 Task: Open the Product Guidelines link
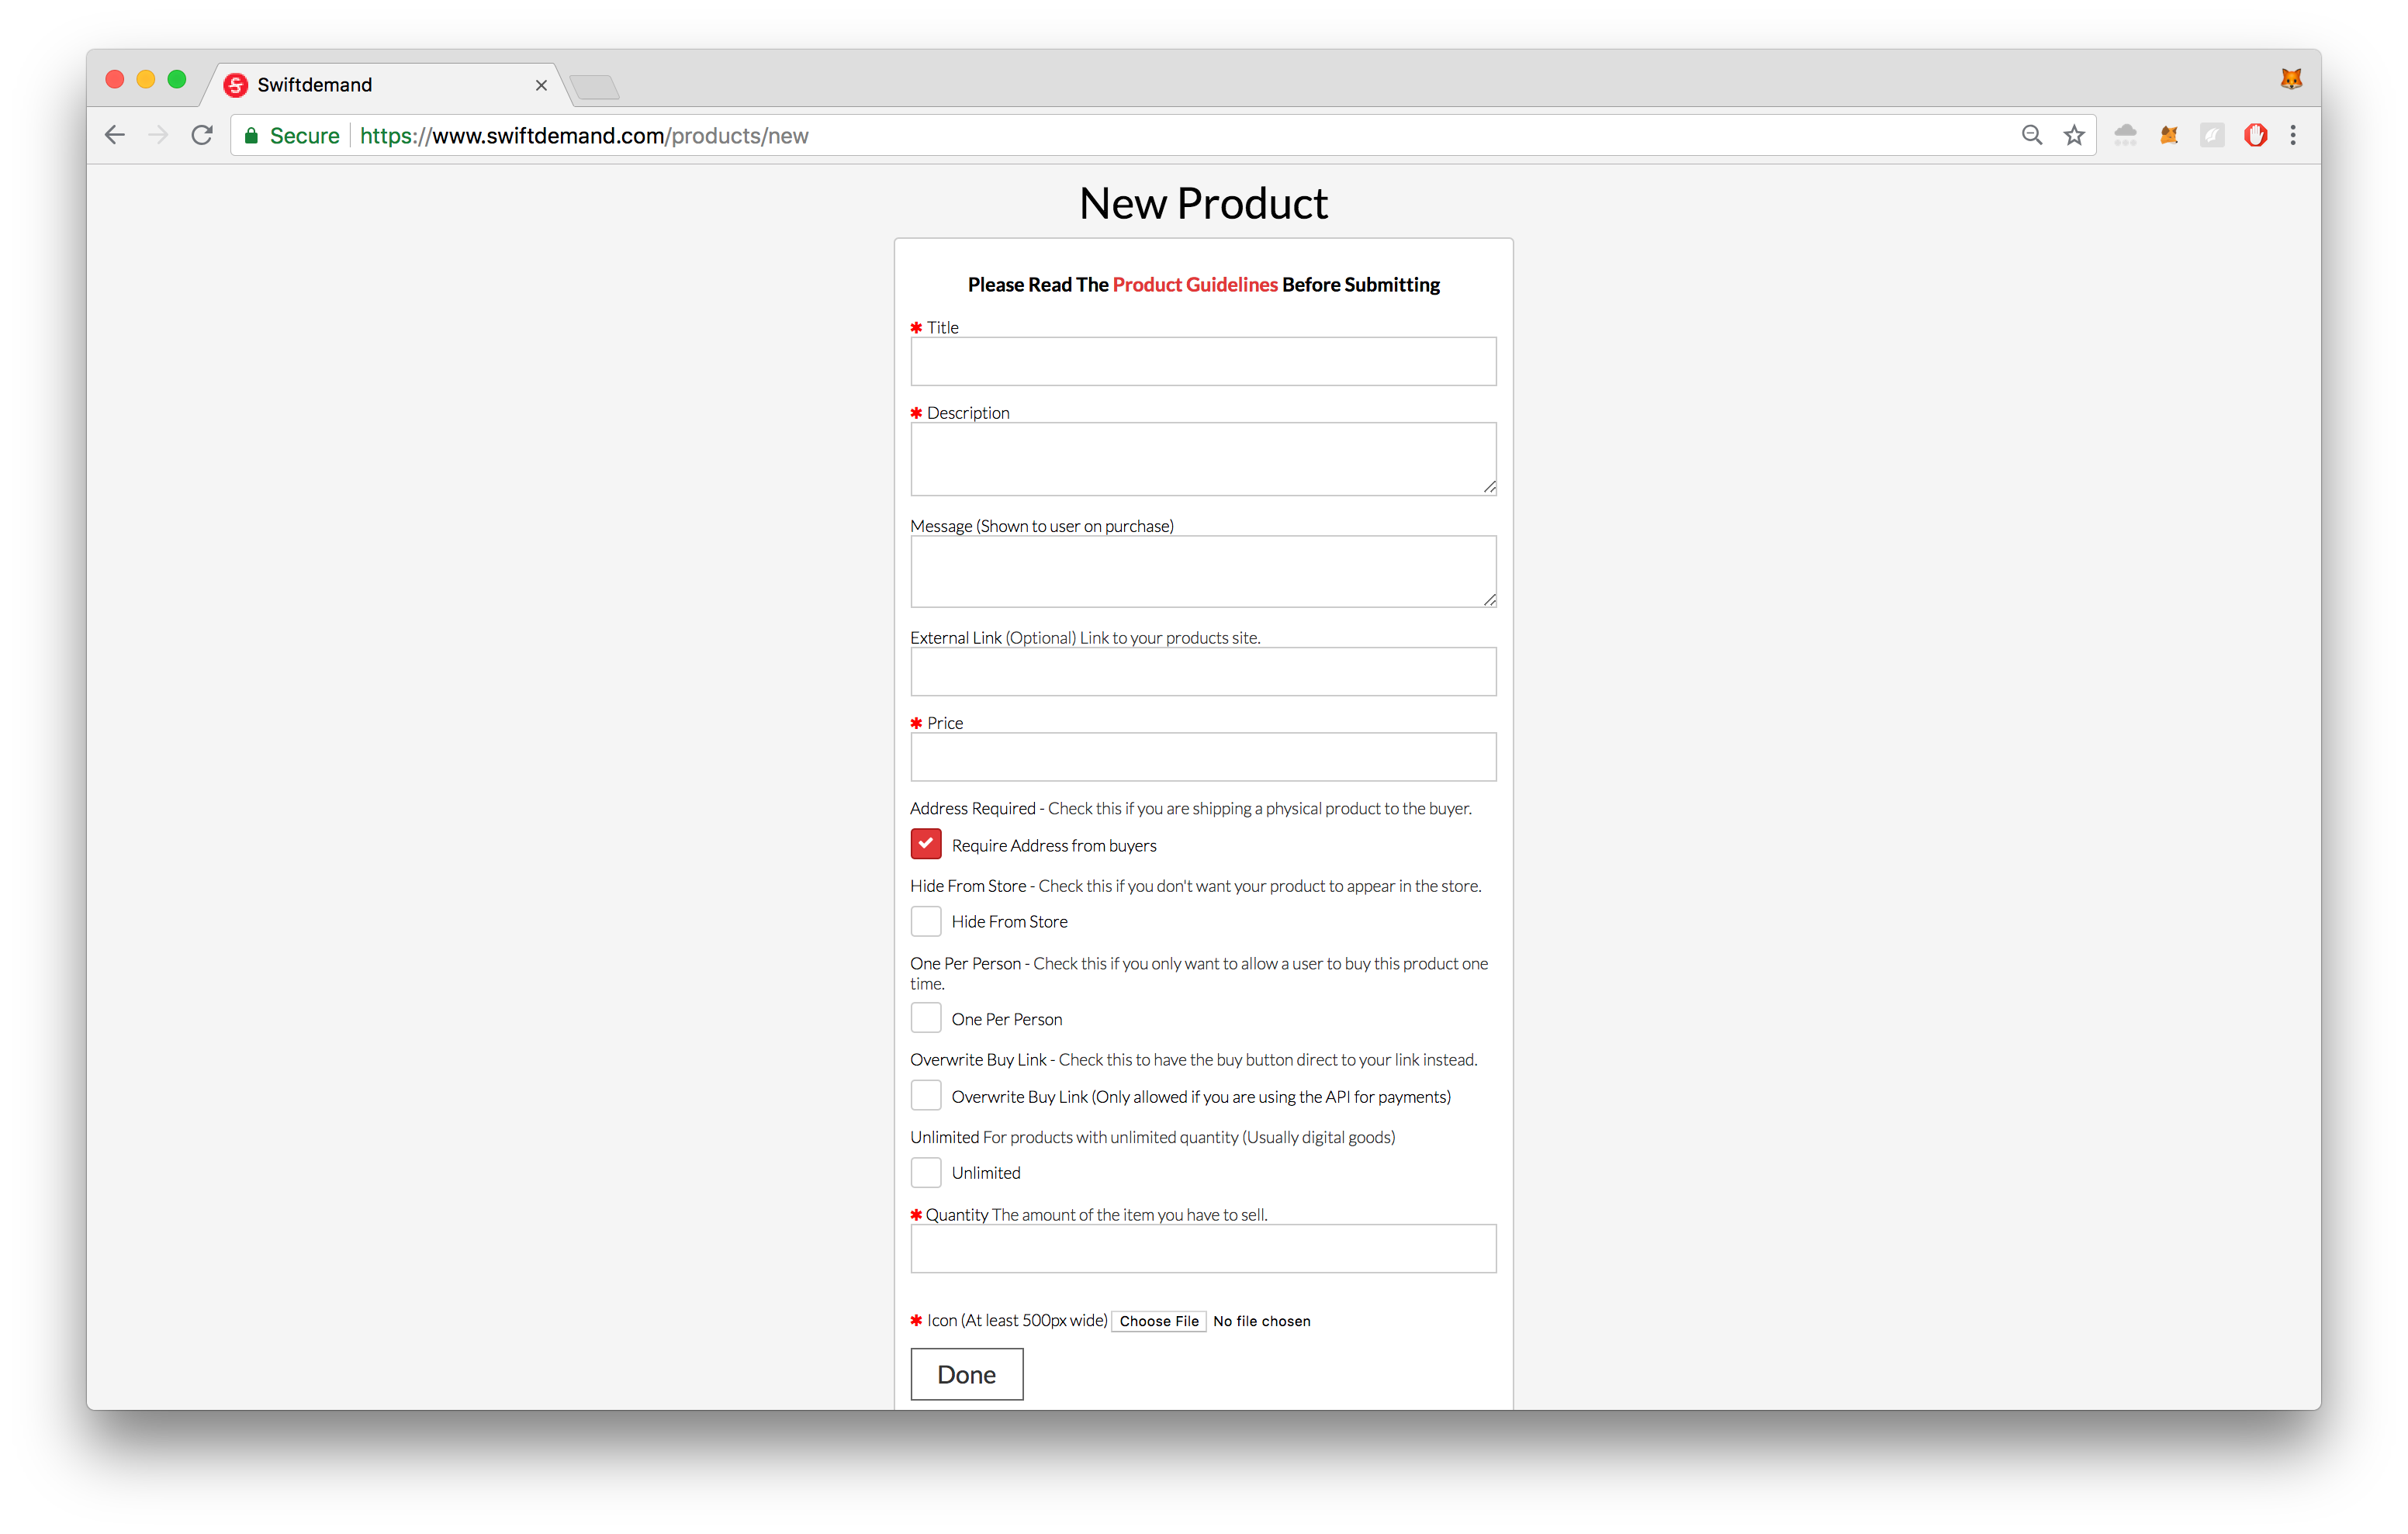coord(1195,284)
